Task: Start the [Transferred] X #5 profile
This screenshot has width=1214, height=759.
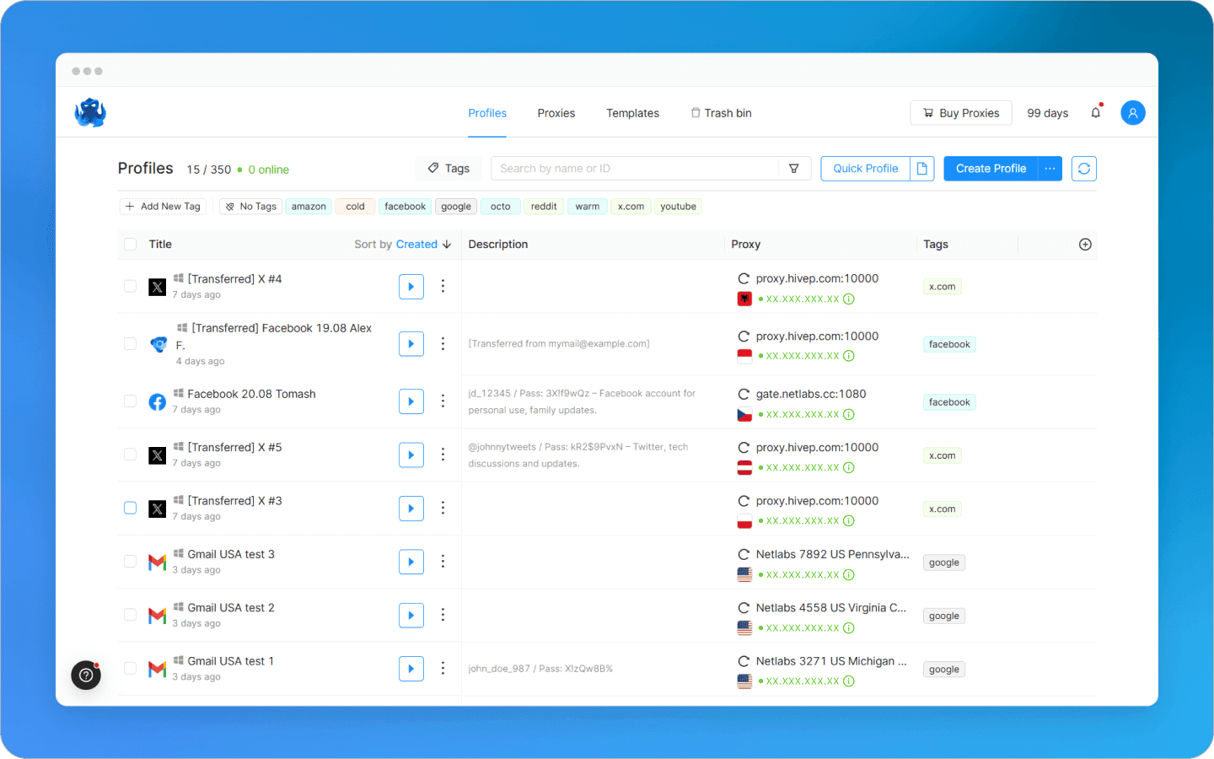Action: tap(411, 455)
